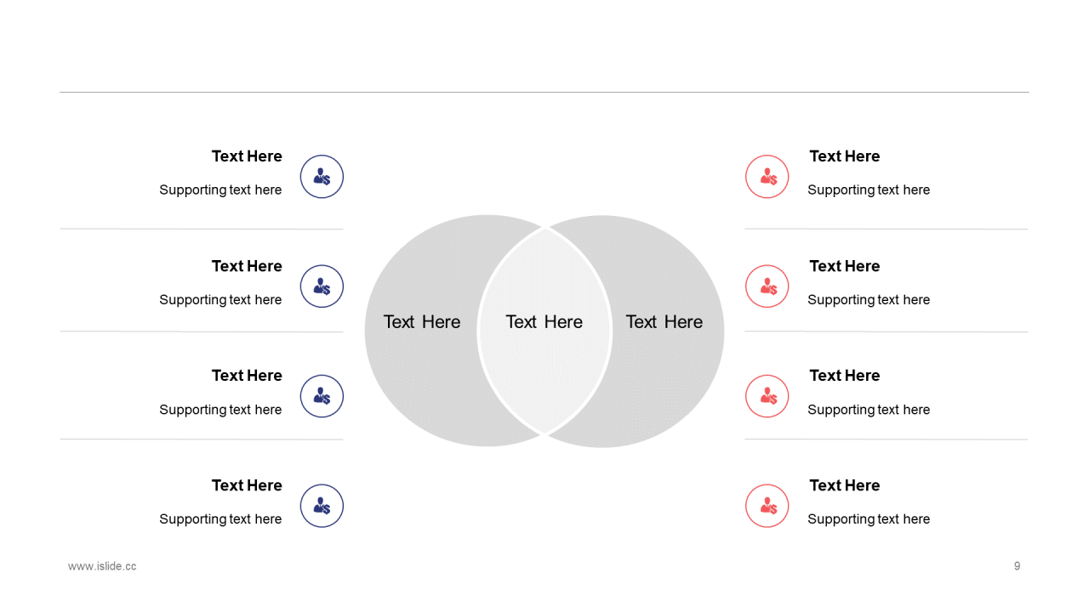This screenshot has width=1089, height=612.
Task: Click the right Venn circle's Text Here label
Action: (664, 322)
